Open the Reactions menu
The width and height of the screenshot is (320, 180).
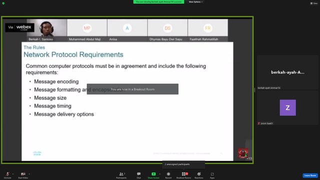(199, 175)
